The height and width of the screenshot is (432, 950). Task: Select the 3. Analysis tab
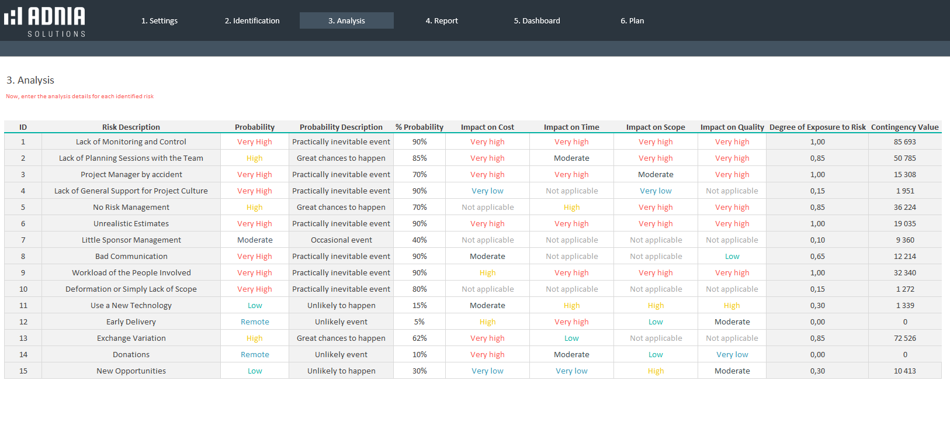(x=346, y=20)
